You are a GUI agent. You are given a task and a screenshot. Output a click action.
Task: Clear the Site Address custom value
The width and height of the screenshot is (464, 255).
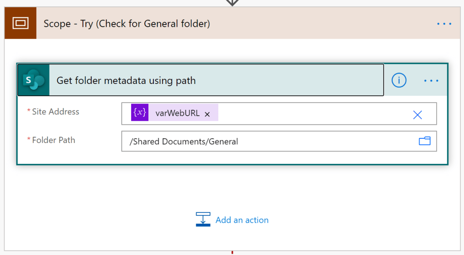point(417,115)
